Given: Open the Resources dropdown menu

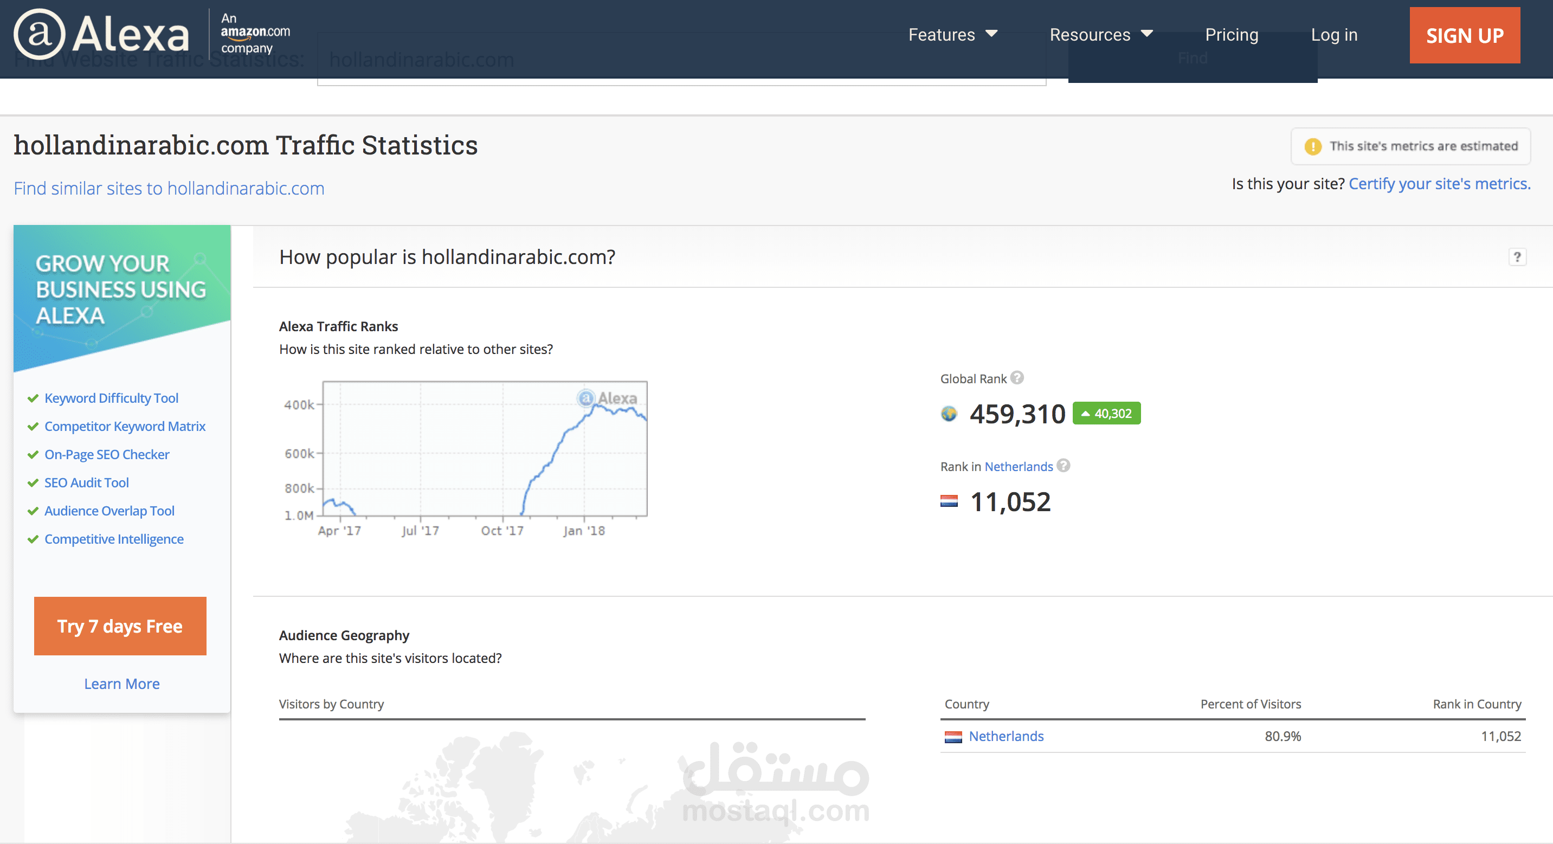Looking at the screenshot, I should coord(1101,35).
